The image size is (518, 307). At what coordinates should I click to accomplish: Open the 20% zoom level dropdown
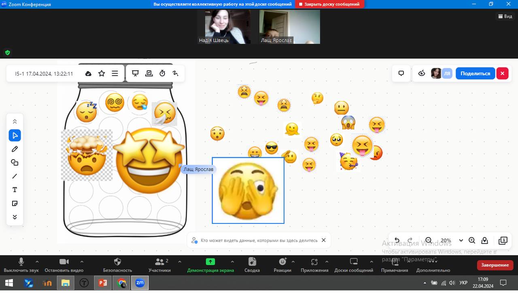461,241
